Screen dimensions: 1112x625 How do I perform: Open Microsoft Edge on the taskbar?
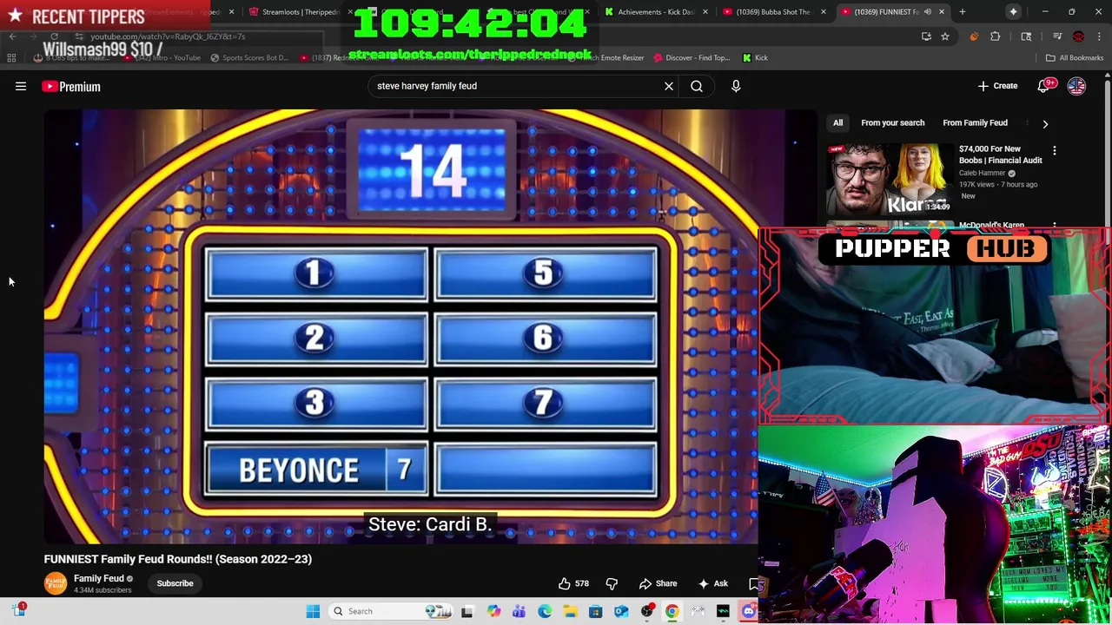[x=544, y=611]
